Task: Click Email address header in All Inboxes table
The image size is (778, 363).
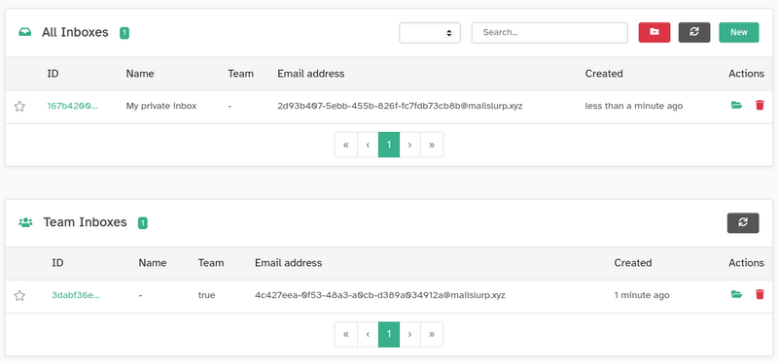Action: [310, 74]
